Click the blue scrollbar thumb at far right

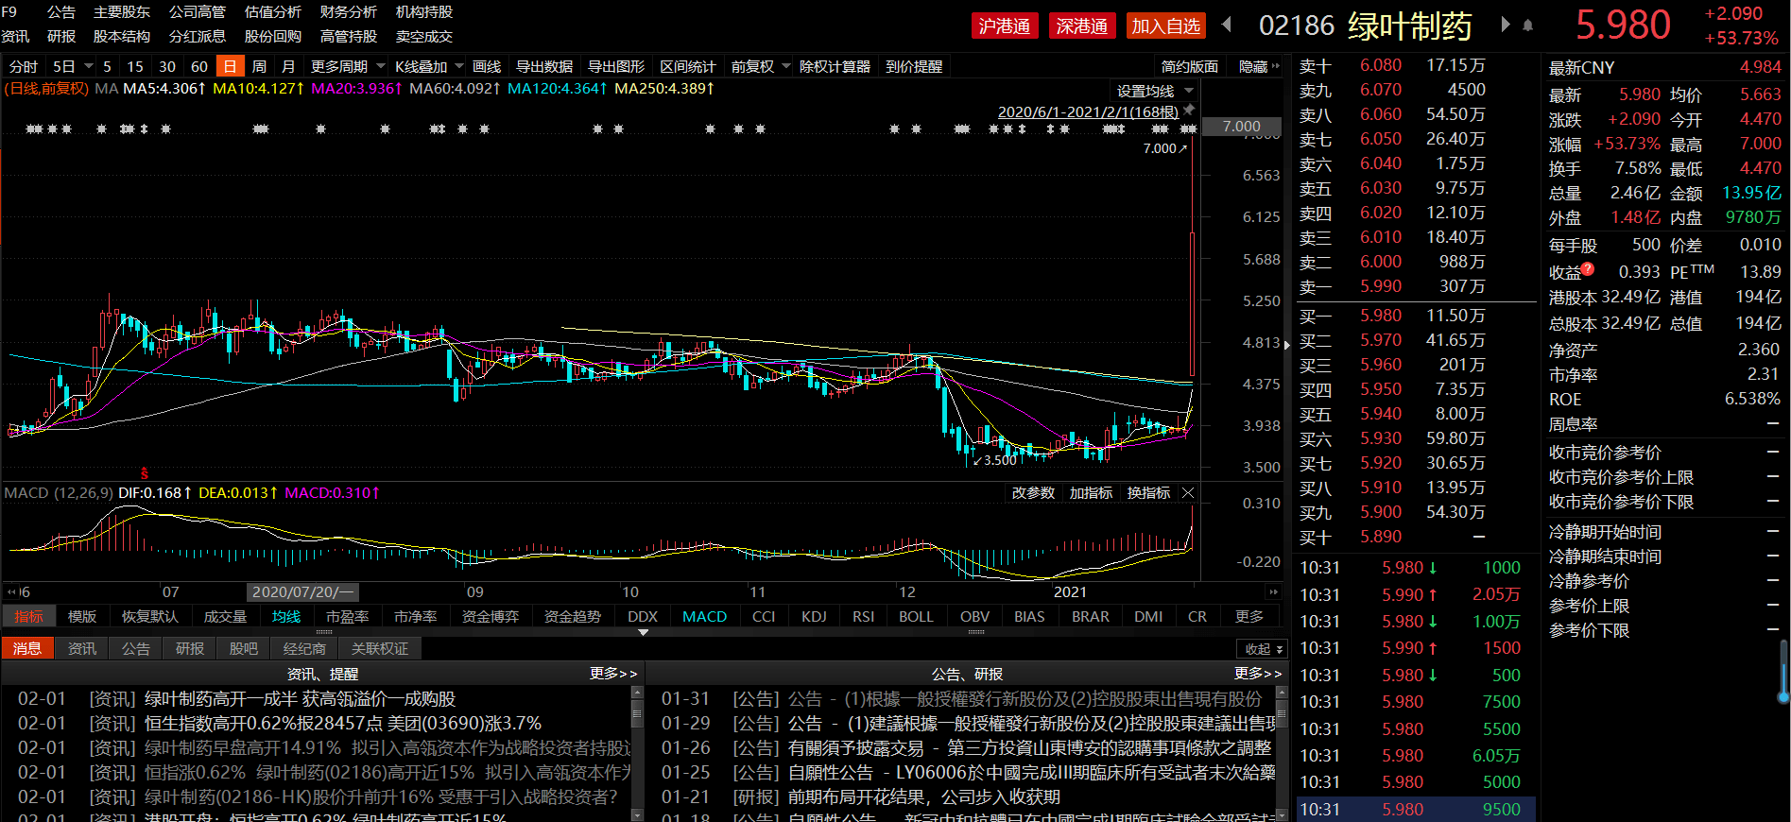1783,672
